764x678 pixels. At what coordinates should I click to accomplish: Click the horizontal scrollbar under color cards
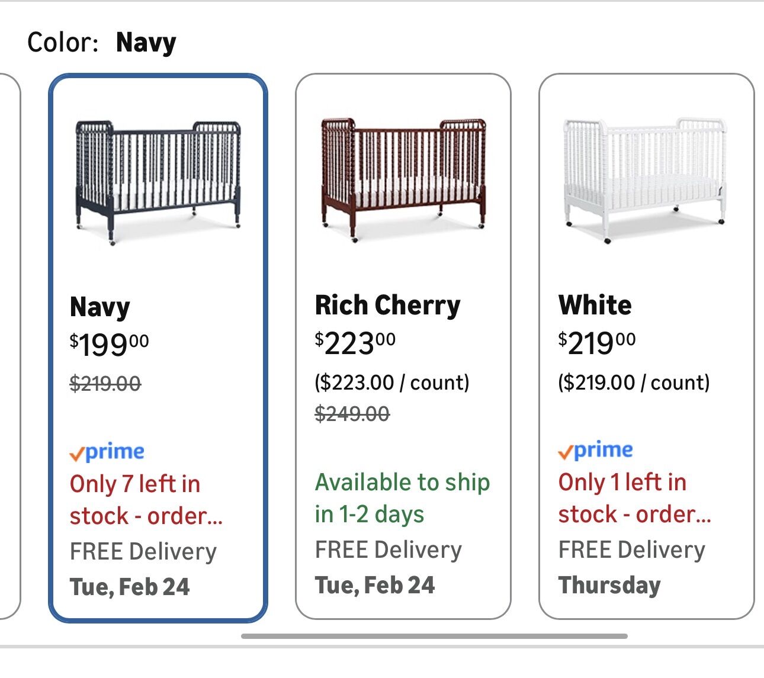coord(434,637)
